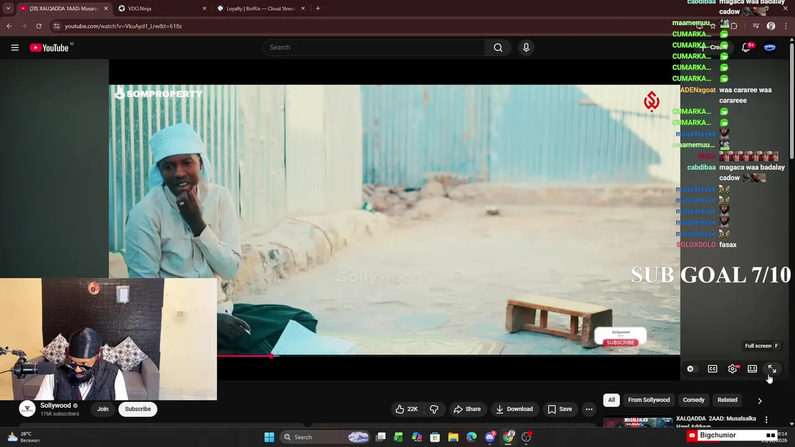Click Chrome address bar URL
795x447 pixels.
click(x=124, y=26)
